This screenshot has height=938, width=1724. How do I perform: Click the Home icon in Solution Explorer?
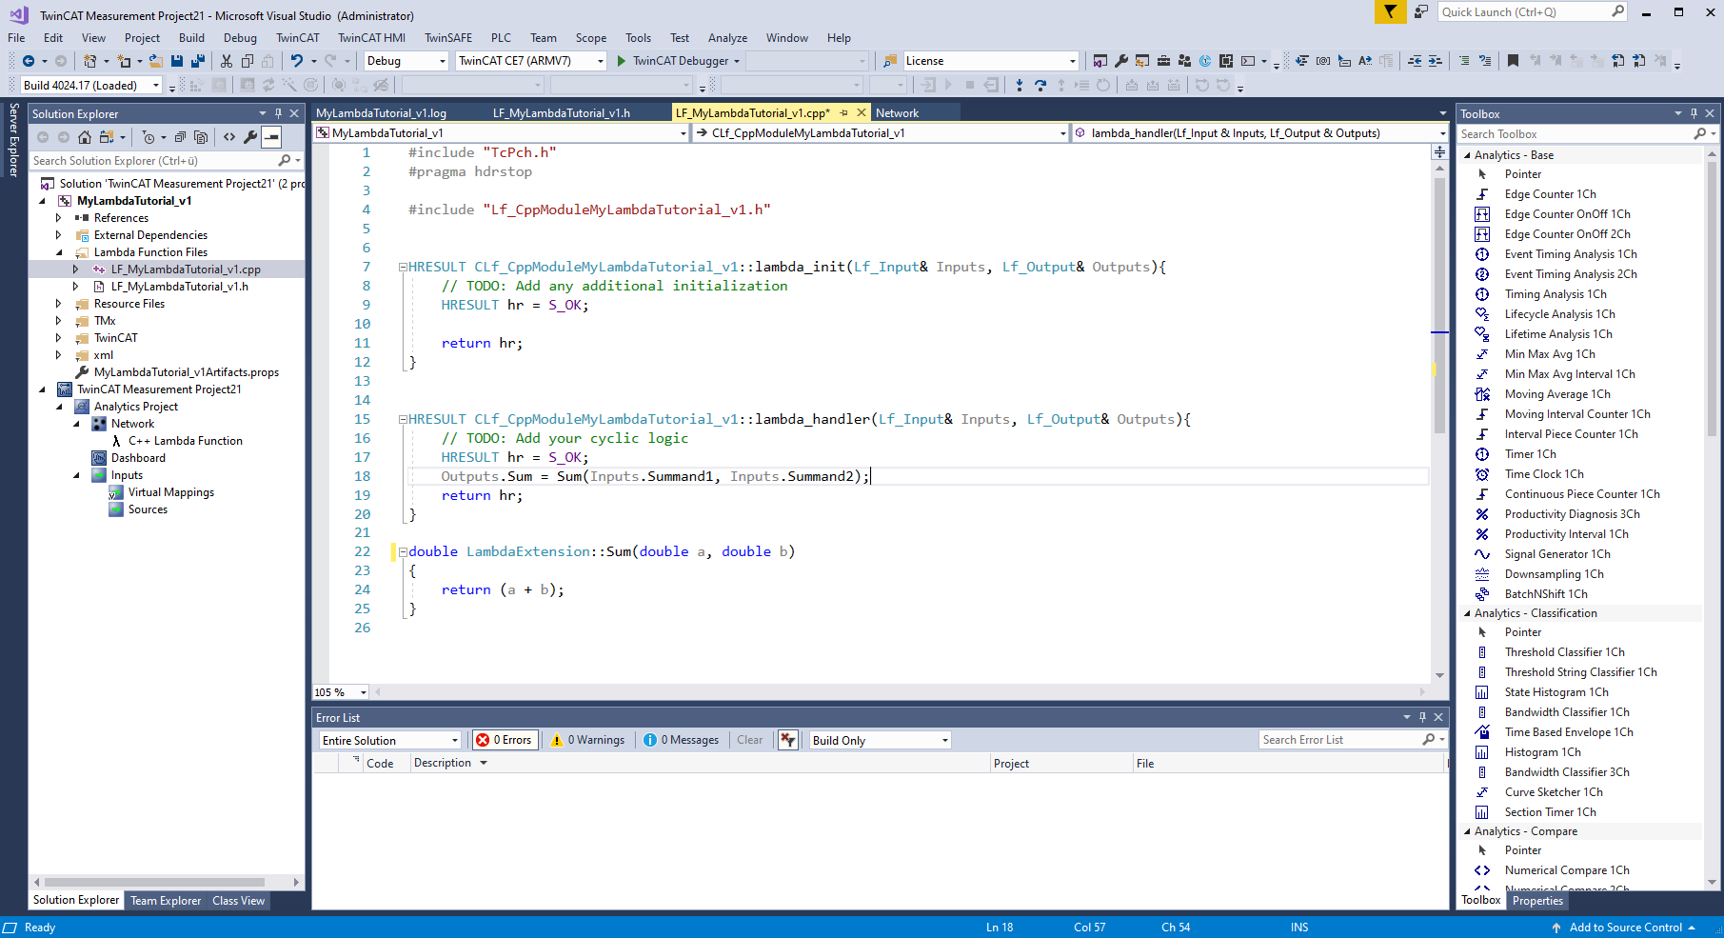click(85, 137)
